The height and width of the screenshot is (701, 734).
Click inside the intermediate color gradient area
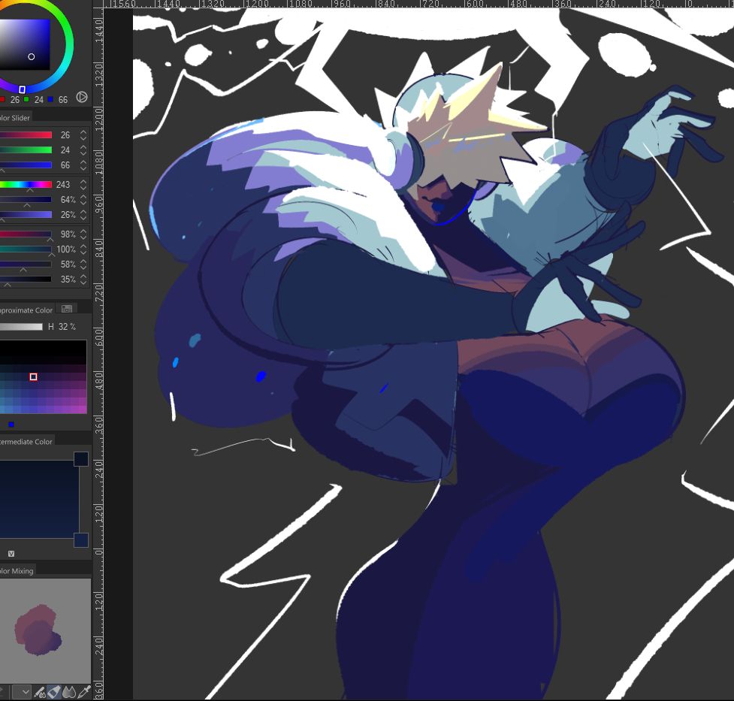click(x=39, y=499)
